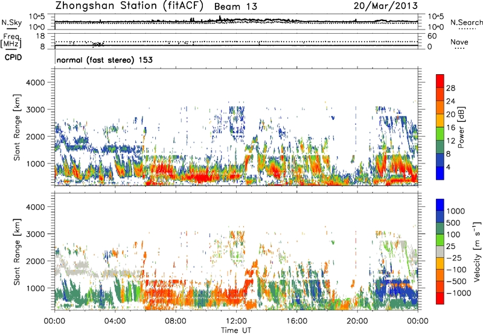
Task: Click the 16 label on power color bar
Action: click(450, 128)
